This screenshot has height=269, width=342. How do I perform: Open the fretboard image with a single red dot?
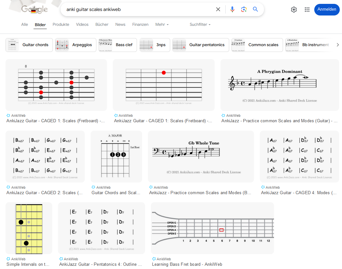point(163,85)
